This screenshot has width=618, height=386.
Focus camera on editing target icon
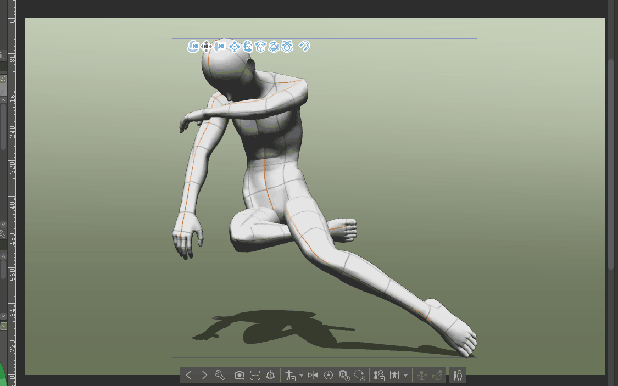pos(255,375)
